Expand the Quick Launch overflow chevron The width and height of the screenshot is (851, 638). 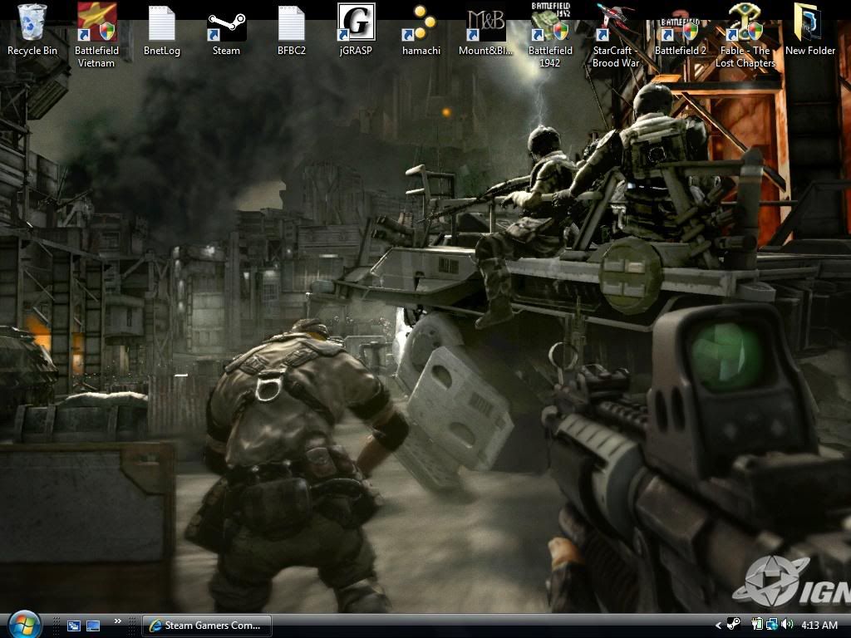click(x=118, y=621)
